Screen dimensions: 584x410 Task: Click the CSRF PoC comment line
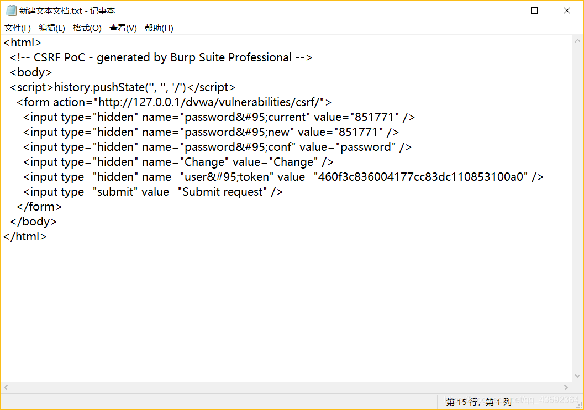tap(161, 57)
